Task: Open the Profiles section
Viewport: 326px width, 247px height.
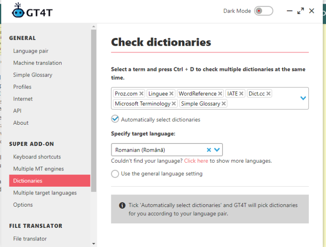Action: pos(22,87)
